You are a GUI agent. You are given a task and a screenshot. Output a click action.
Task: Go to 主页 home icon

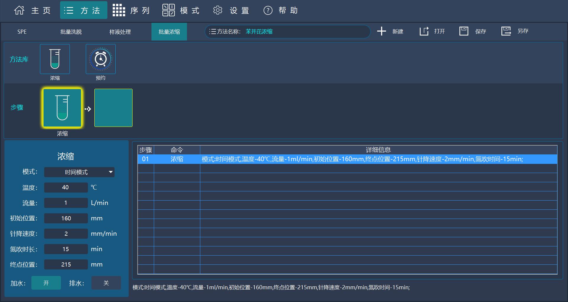pyautogui.click(x=19, y=10)
